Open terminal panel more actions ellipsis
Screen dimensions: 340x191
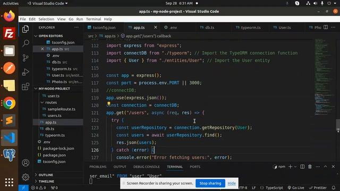pos(318,167)
